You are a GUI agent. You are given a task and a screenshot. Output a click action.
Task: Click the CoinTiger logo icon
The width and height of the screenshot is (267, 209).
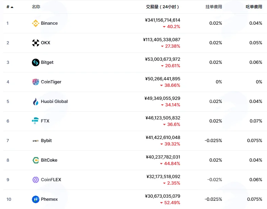(x=36, y=82)
